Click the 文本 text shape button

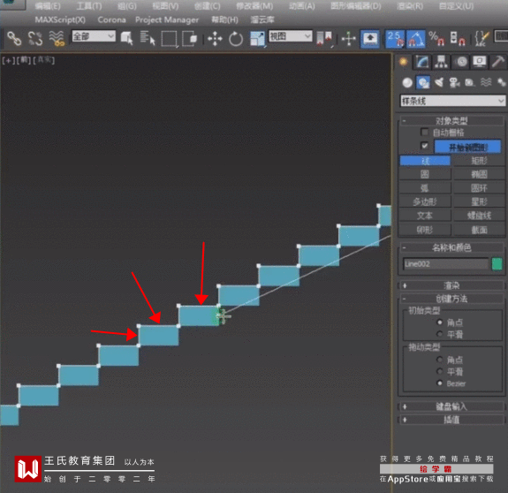(x=425, y=216)
